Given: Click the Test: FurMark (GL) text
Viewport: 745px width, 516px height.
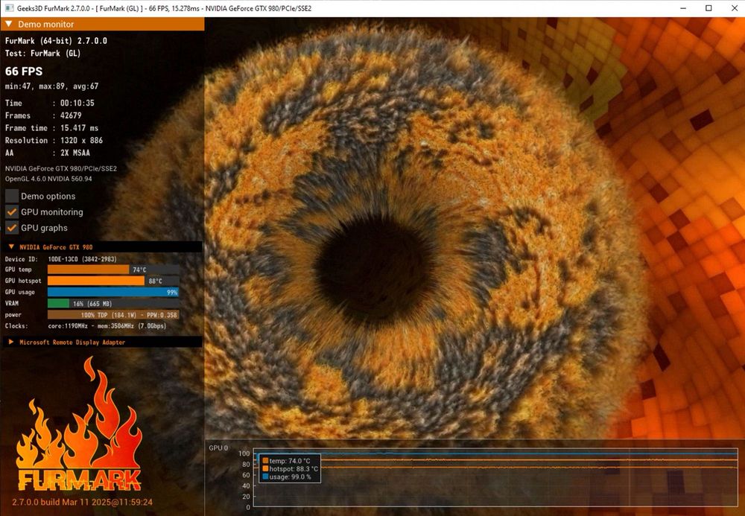Looking at the screenshot, I should point(42,53).
